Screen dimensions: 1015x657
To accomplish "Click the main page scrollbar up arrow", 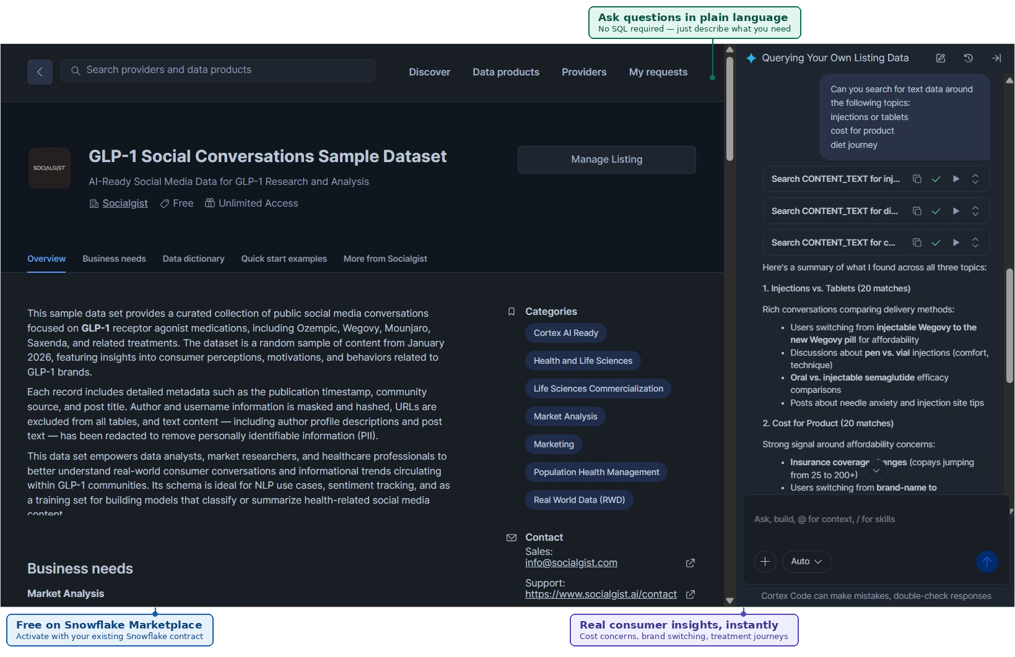I will [x=730, y=49].
